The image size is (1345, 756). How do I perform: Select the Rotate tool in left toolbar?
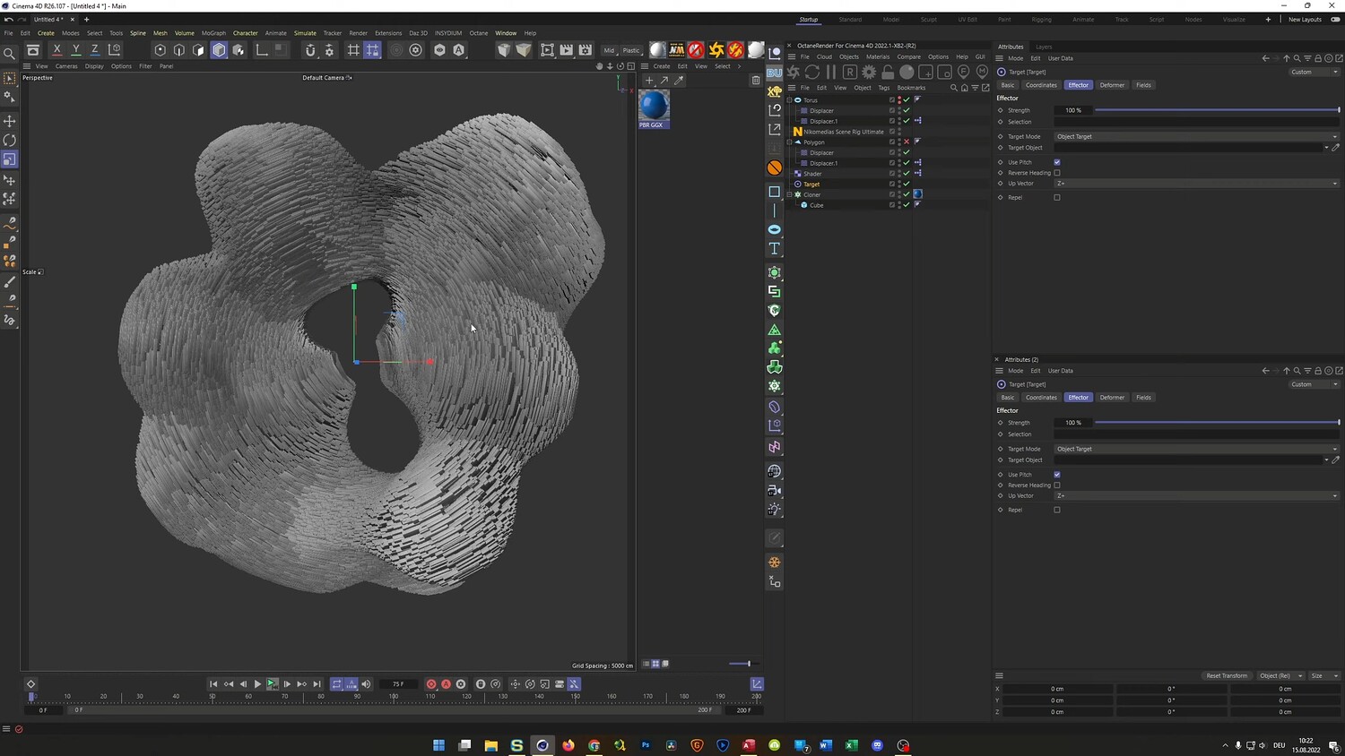(10, 141)
